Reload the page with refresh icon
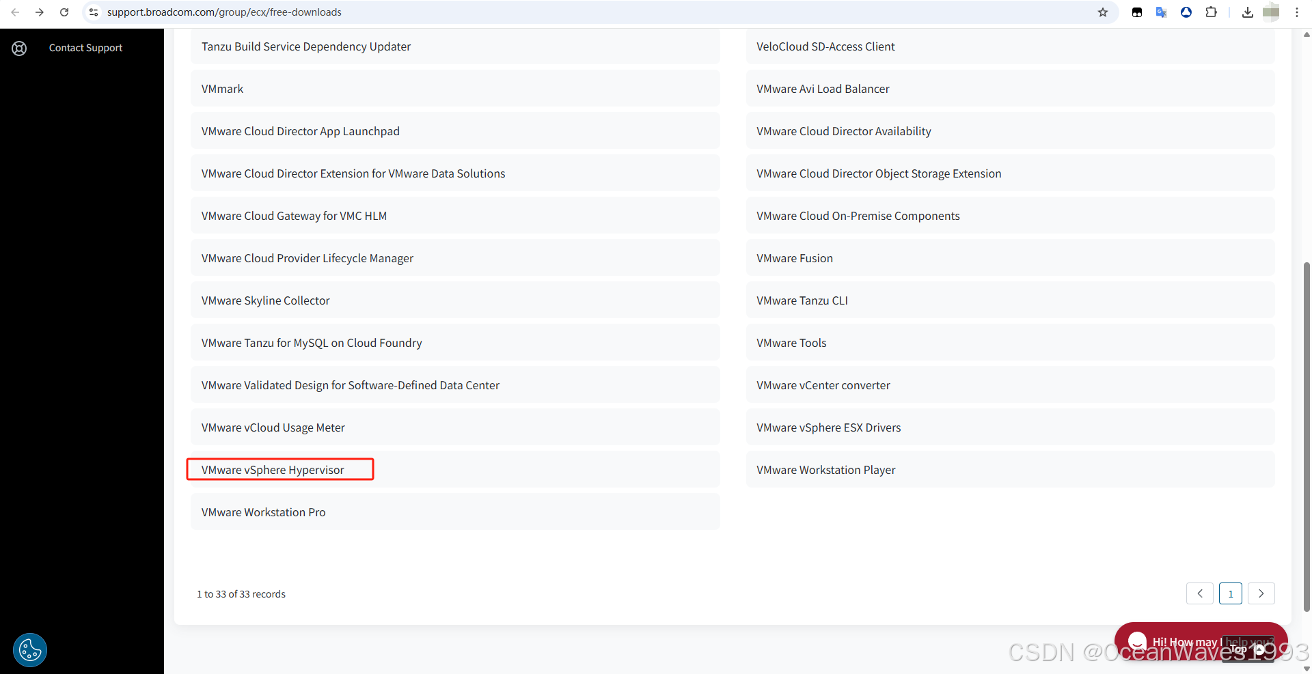Viewport: 1312px width, 674px height. (x=64, y=12)
